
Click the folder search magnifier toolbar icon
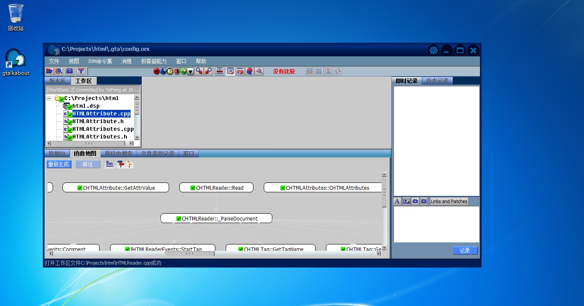(x=59, y=71)
